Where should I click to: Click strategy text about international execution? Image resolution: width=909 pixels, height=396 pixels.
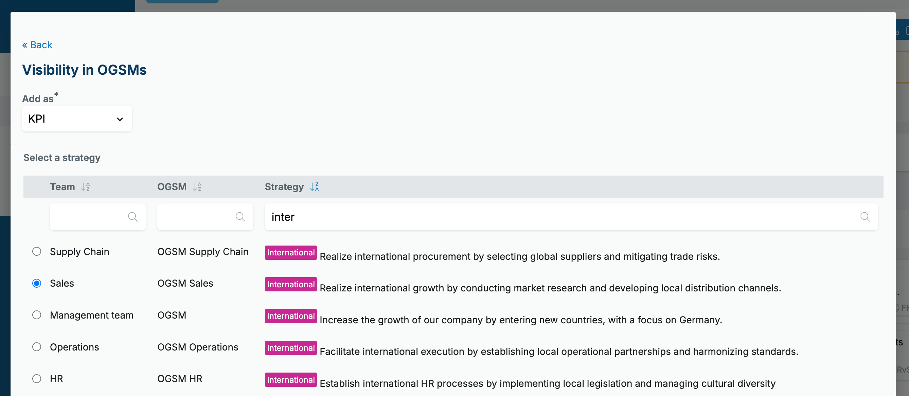pos(559,352)
